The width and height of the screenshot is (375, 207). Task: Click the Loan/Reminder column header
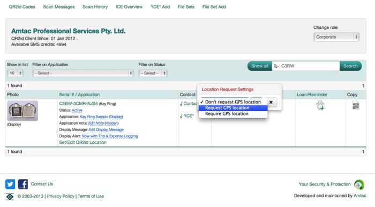click(312, 95)
